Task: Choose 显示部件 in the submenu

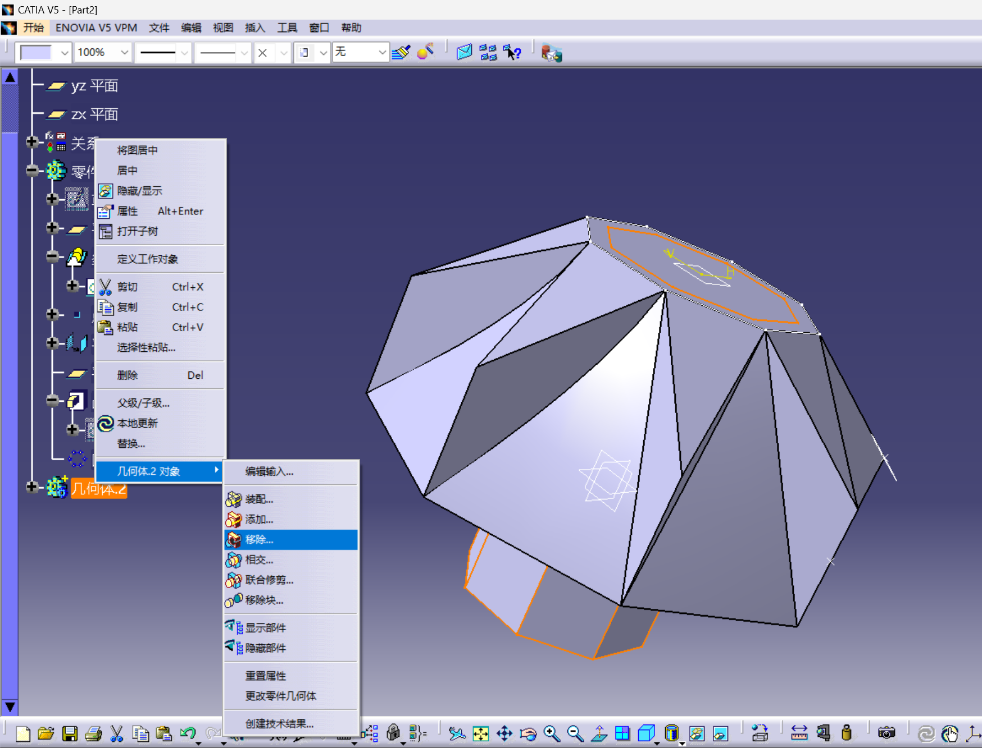Action: [x=291, y=627]
